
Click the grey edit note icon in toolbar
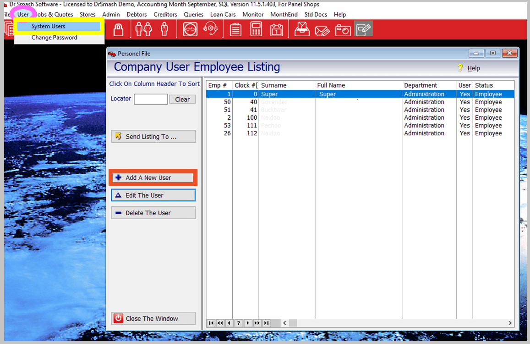point(363,28)
